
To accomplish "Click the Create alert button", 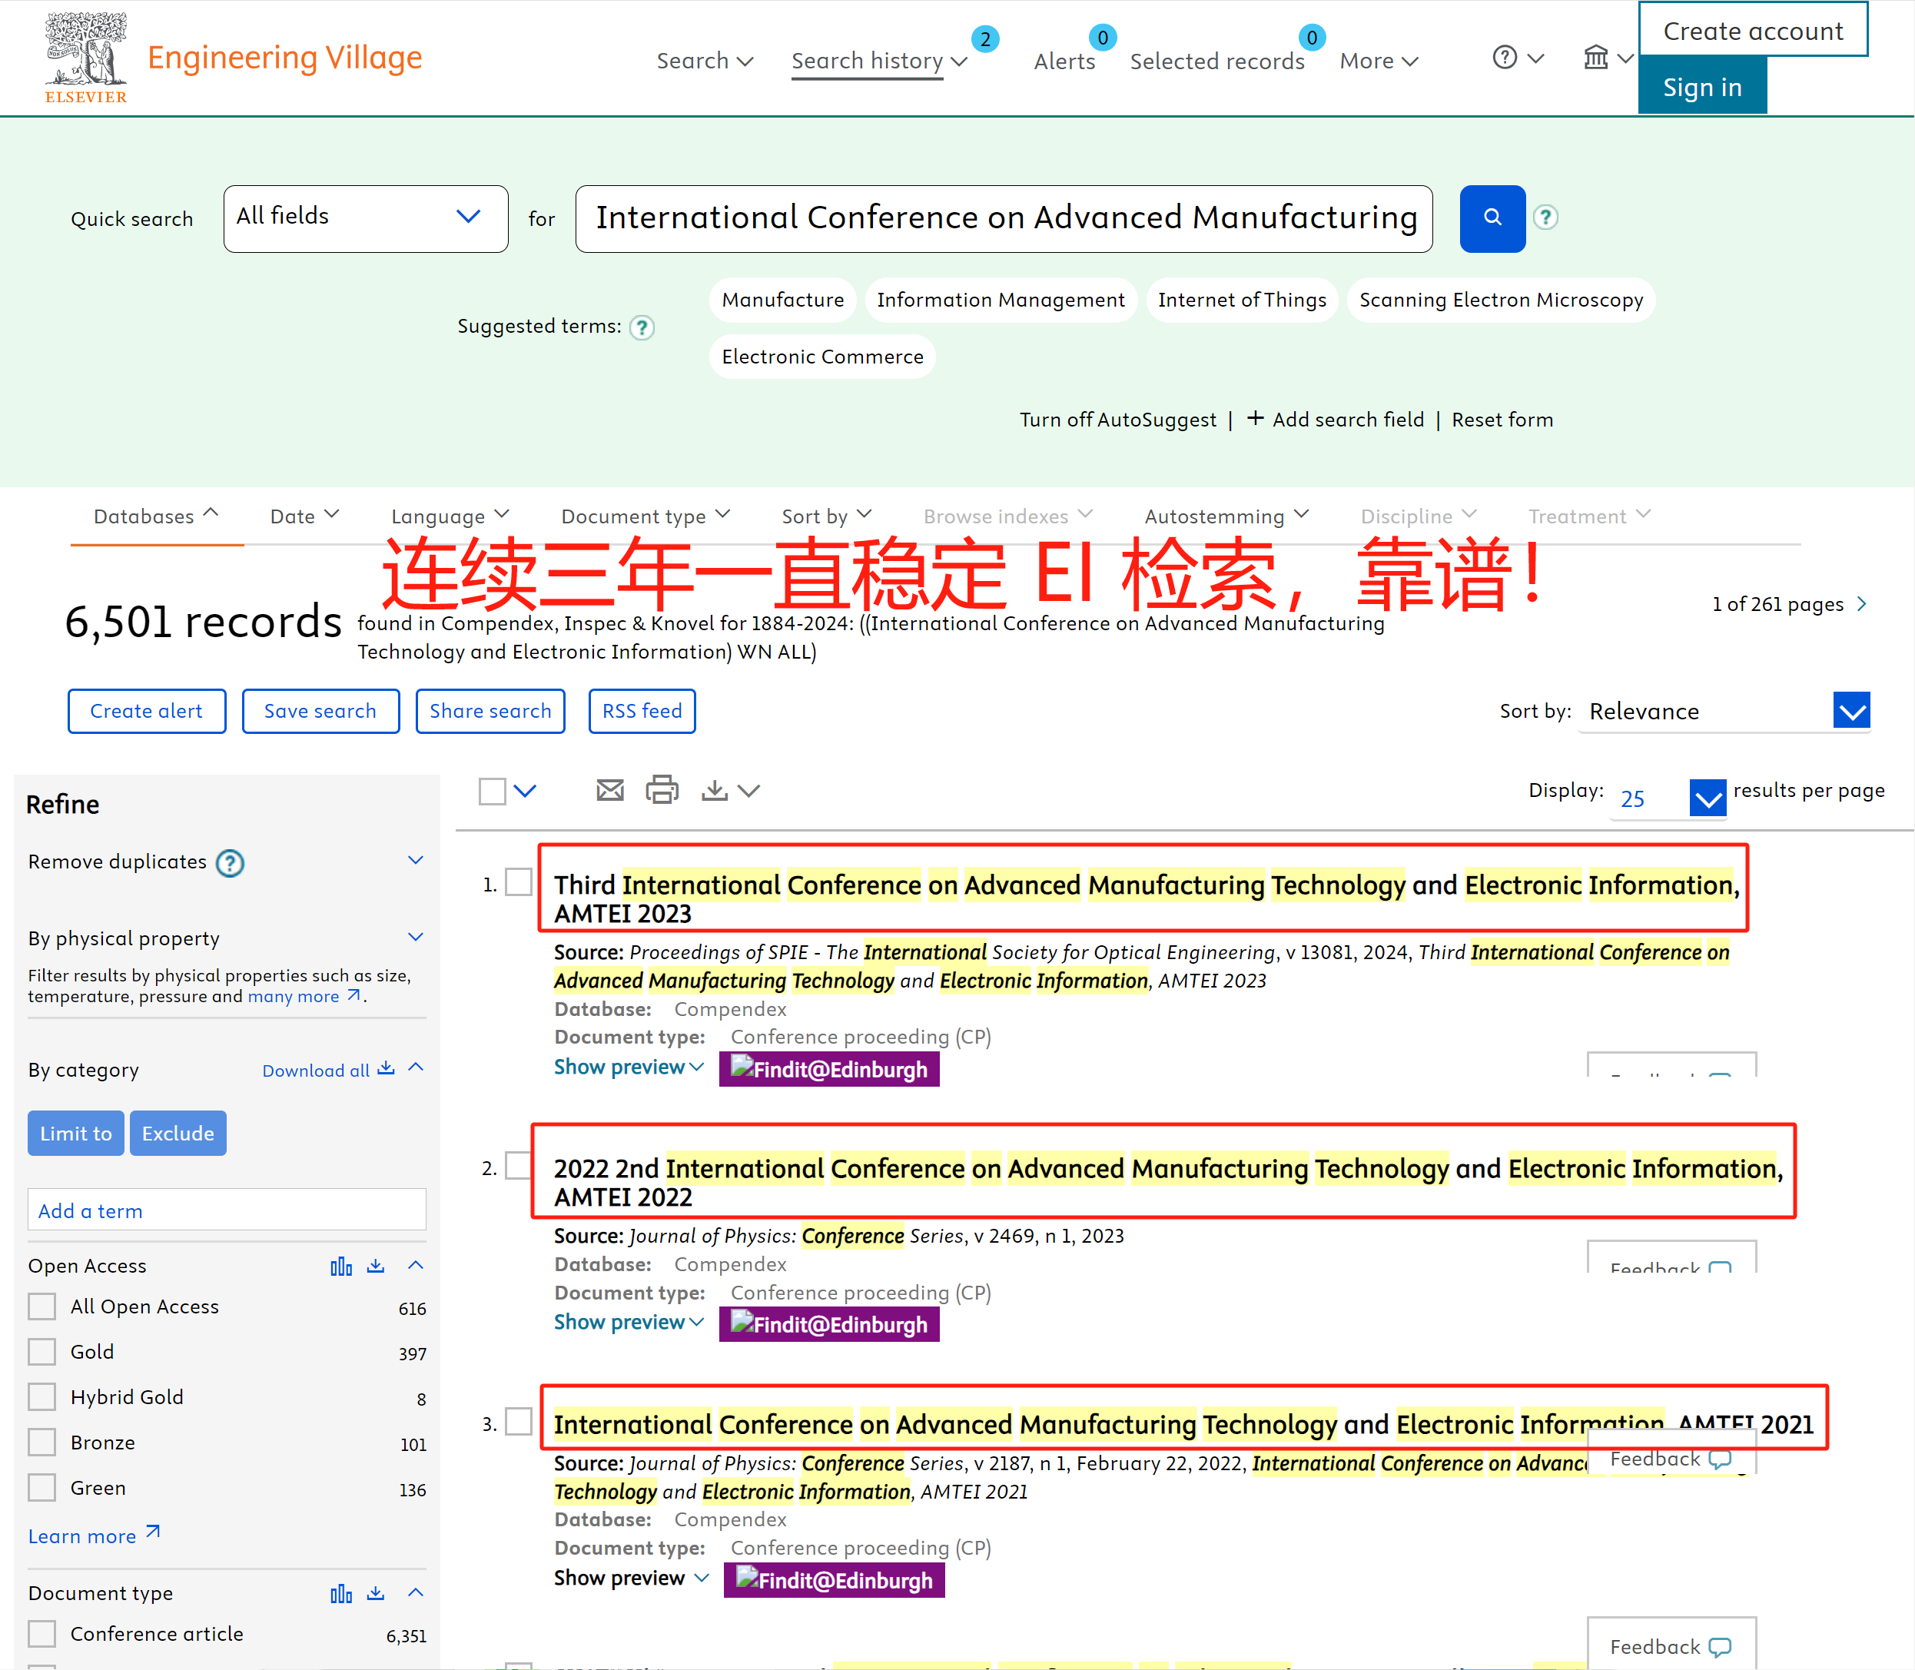I will pos(146,711).
